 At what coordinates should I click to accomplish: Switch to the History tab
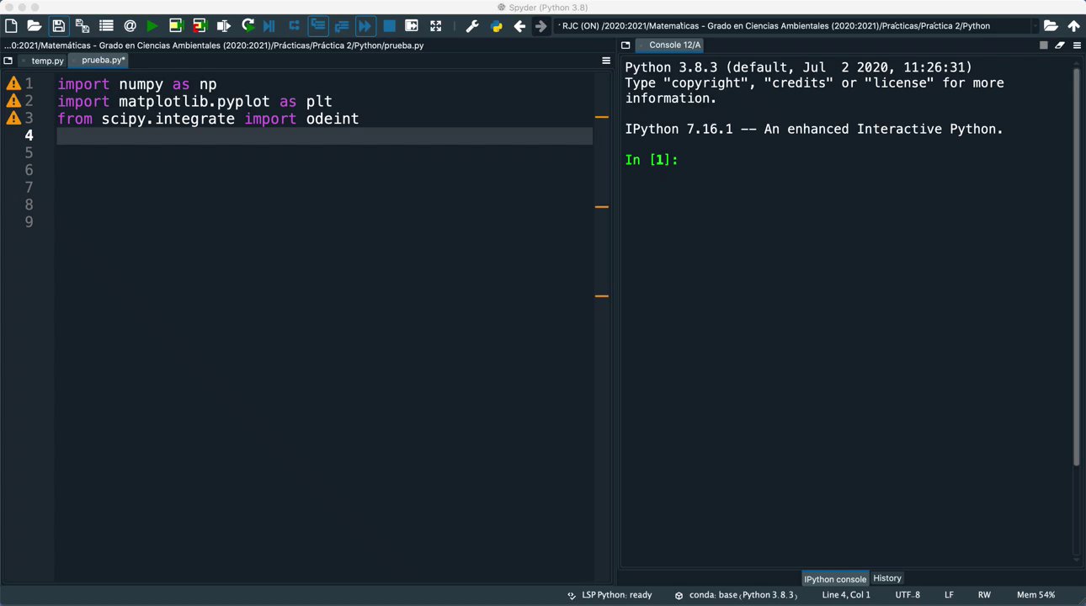coord(886,578)
